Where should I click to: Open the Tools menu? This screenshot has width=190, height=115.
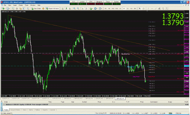[x=26, y=5]
